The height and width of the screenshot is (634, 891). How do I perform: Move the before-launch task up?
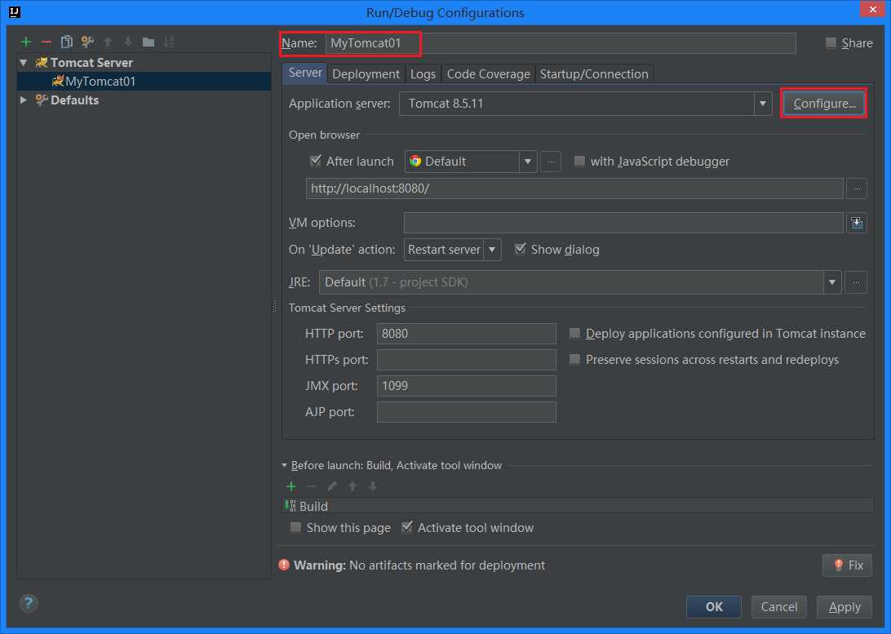coord(352,486)
